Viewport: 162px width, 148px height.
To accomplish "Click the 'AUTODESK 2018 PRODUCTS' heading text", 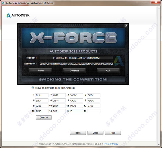I will pyautogui.click(x=73, y=51).
